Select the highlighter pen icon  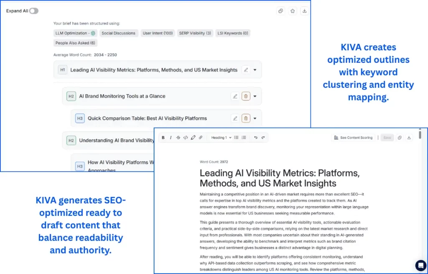tap(193, 137)
